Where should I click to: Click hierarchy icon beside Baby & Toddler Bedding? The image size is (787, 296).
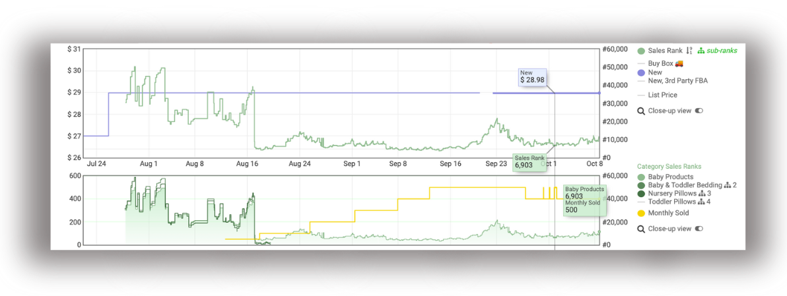tap(728, 185)
